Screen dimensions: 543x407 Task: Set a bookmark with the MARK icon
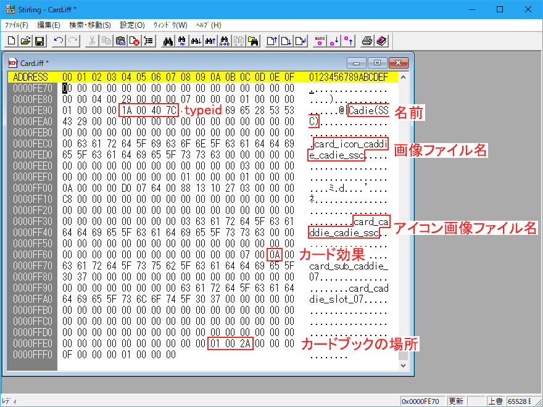[x=320, y=41]
